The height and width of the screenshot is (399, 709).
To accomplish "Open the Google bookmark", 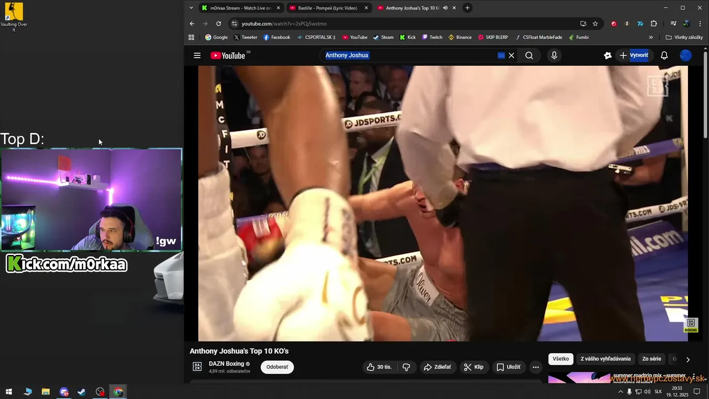I will [217, 37].
